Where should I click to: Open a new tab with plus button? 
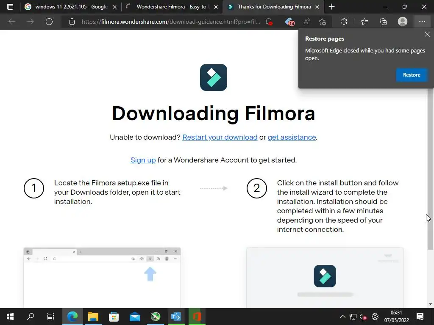pyautogui.click(x=331, y=7)
